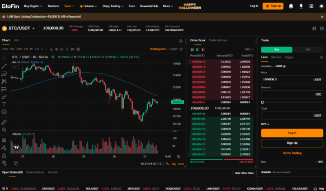Viewport: 326px width, 191px height.
Task: Open the page layout icon beside ticker
Action: (314, 29)
